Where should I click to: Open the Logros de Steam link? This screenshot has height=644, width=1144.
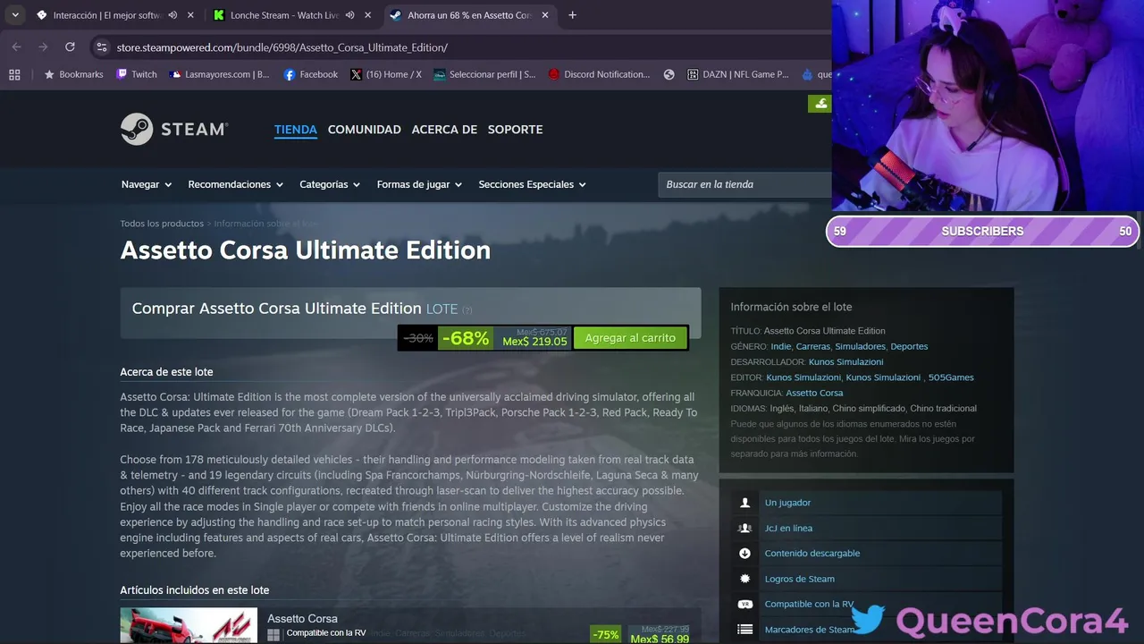[x=799, y=579]
